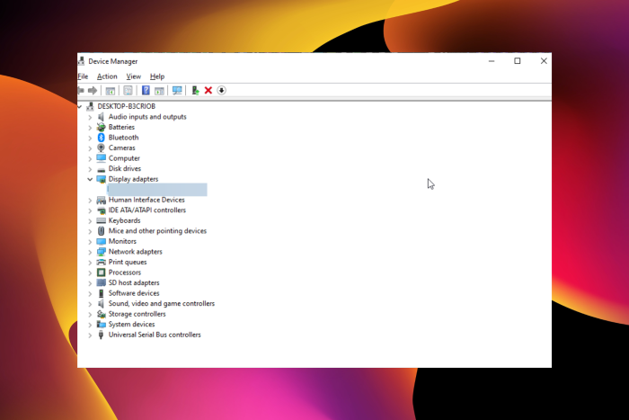This screenshot has width=629, height=420.
Task: Open the View menu
Action: (133, 76)
